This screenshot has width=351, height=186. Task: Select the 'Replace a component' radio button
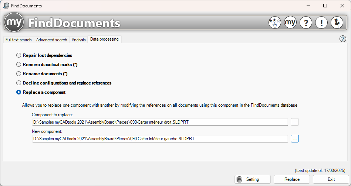click(19, 92)
